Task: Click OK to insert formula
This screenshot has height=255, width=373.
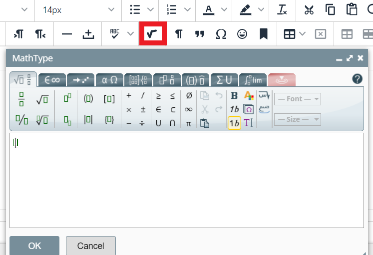Action: (x=34, y=246)
